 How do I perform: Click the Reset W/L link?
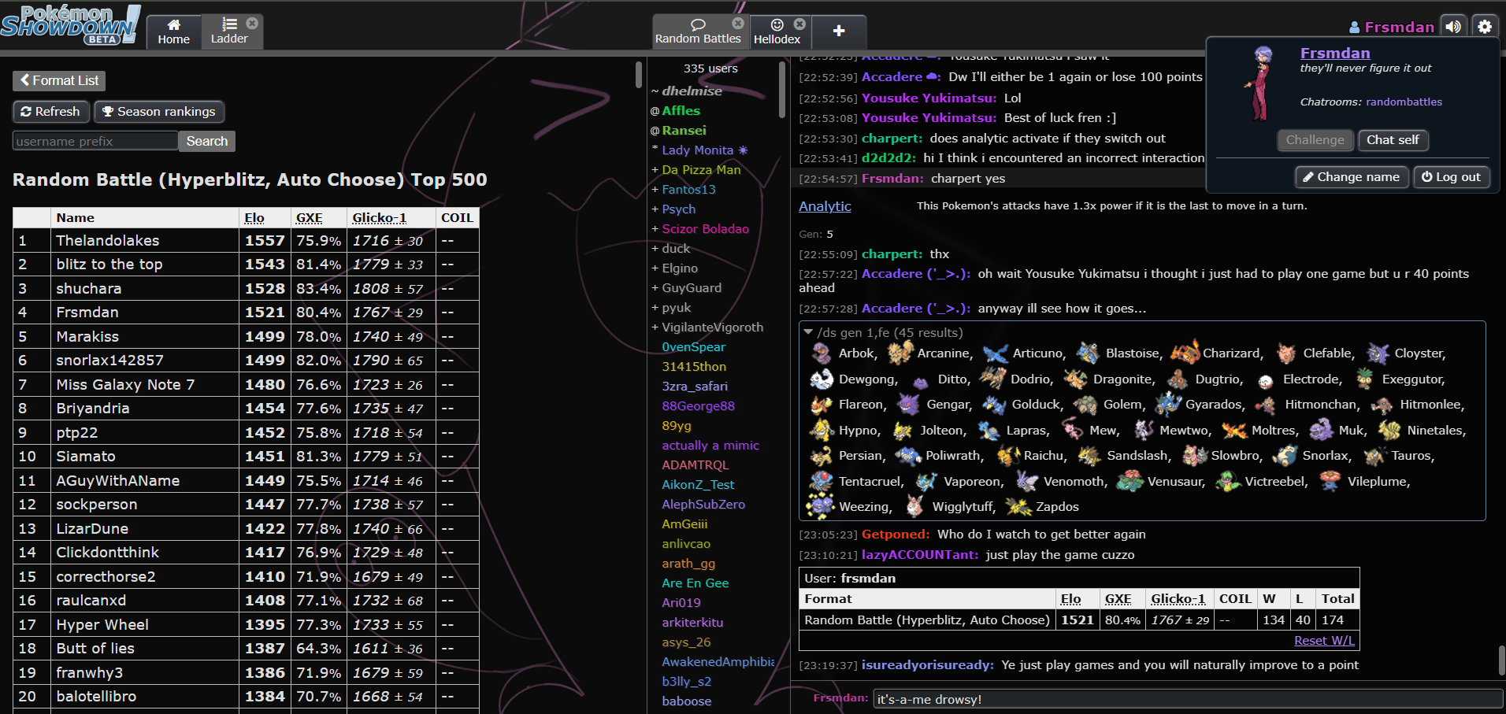click(x=1324, y=641)
